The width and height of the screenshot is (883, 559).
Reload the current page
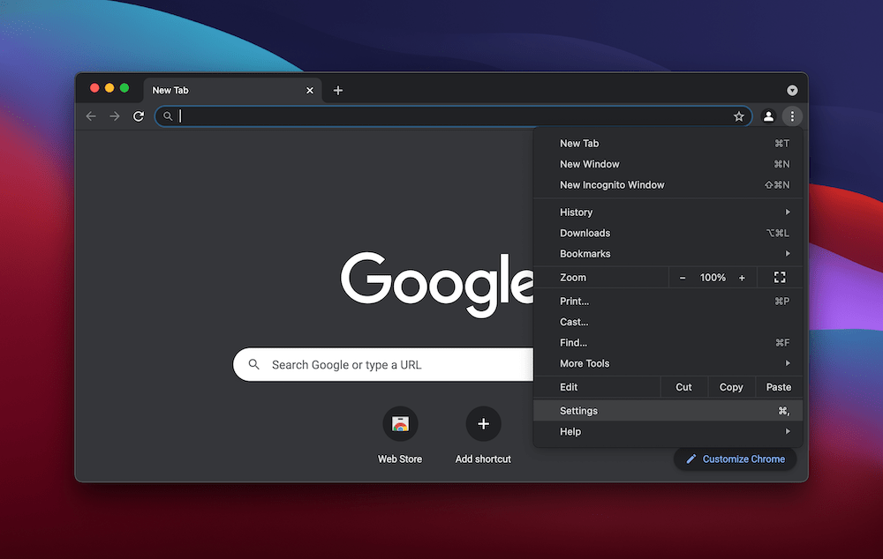click(x=139, y=116)
